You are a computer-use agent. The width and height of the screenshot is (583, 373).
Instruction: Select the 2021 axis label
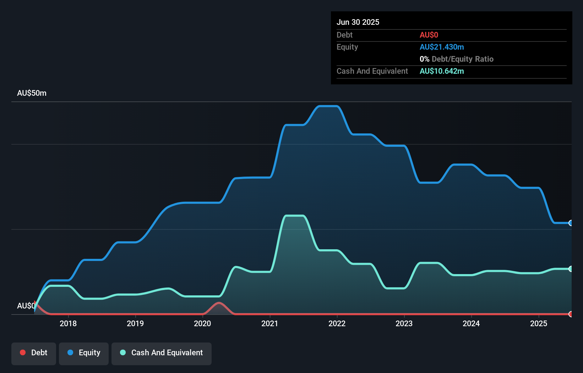(x=270, y=323)
